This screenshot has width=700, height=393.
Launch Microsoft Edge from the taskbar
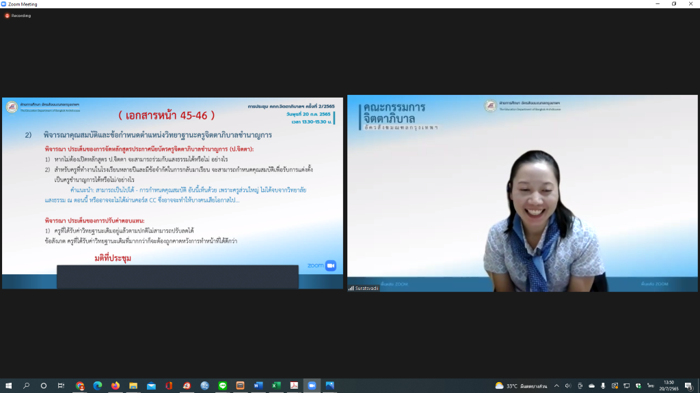coord(97,385)
